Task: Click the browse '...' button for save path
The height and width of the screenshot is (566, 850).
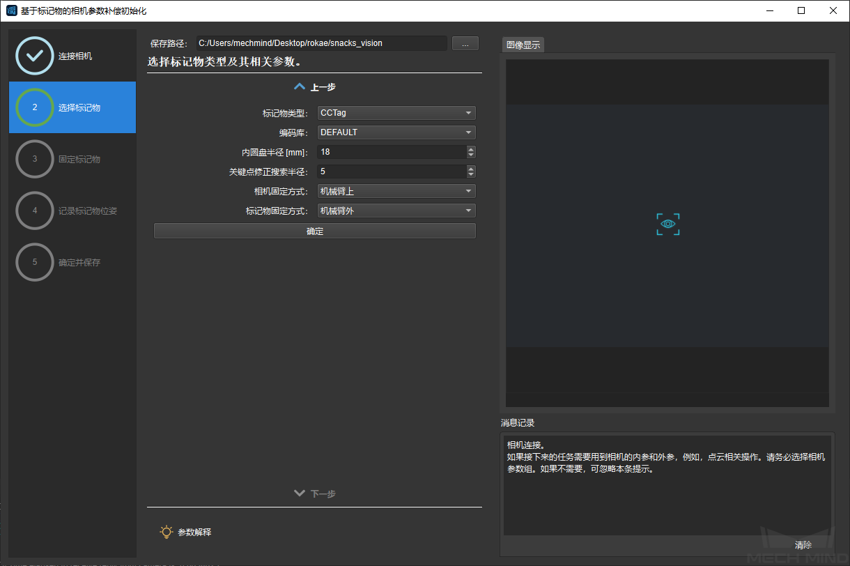Action: [465, 43]
